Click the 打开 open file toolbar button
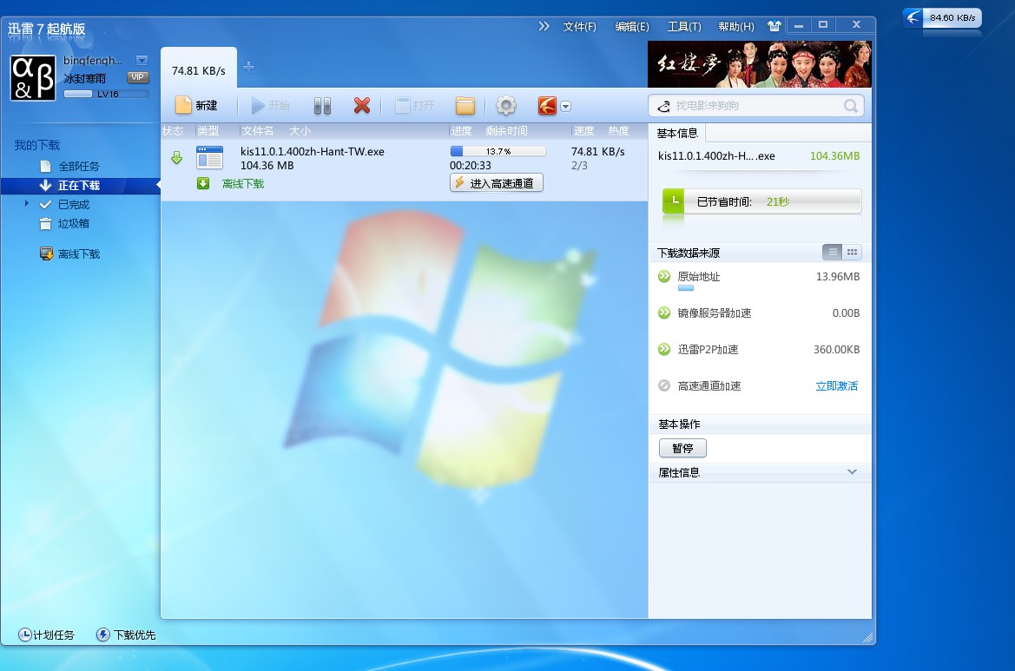 point(415,105)
